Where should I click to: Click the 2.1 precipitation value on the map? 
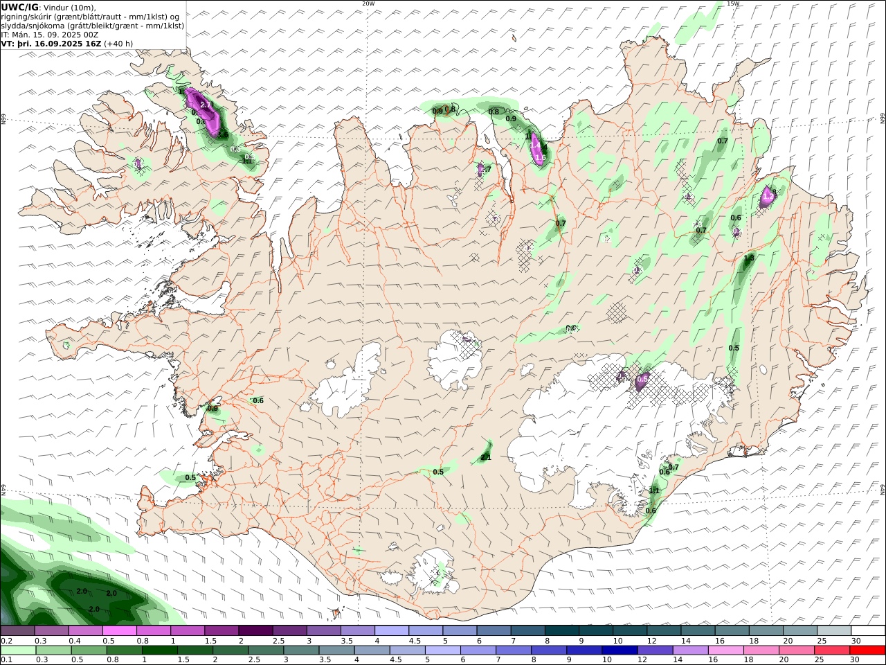pos(485,457)
